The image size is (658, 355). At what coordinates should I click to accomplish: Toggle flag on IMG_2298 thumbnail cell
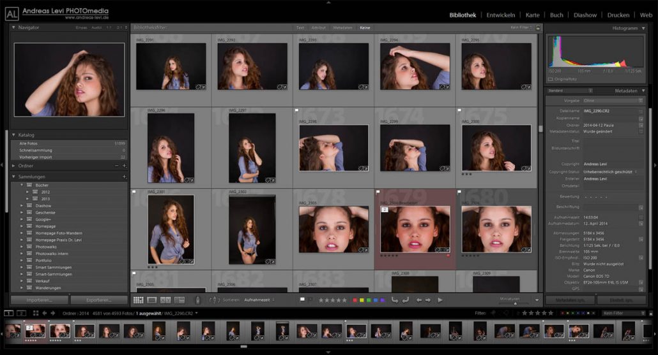click(296, 110)
